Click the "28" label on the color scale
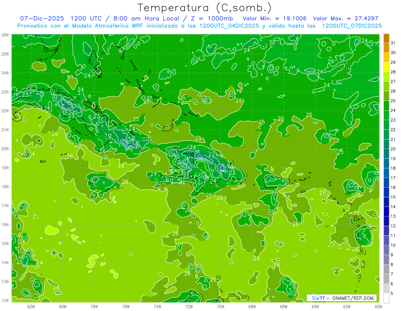The image size is (402, 311). pos(393,72)
